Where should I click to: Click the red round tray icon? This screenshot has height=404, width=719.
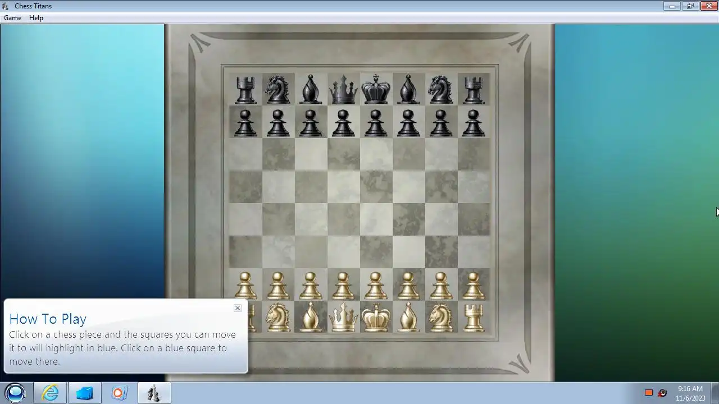pos(662,393)
